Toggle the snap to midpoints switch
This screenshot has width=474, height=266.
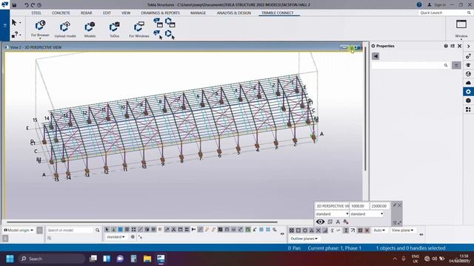coord(312,230)
